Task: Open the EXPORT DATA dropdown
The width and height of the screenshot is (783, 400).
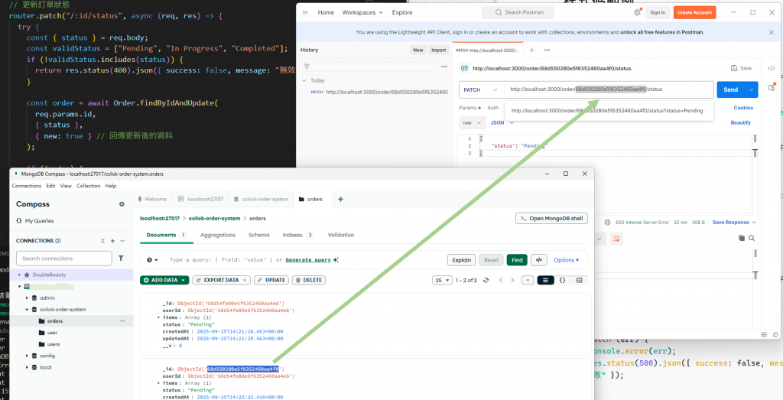Action: click(x=221, y=280)
